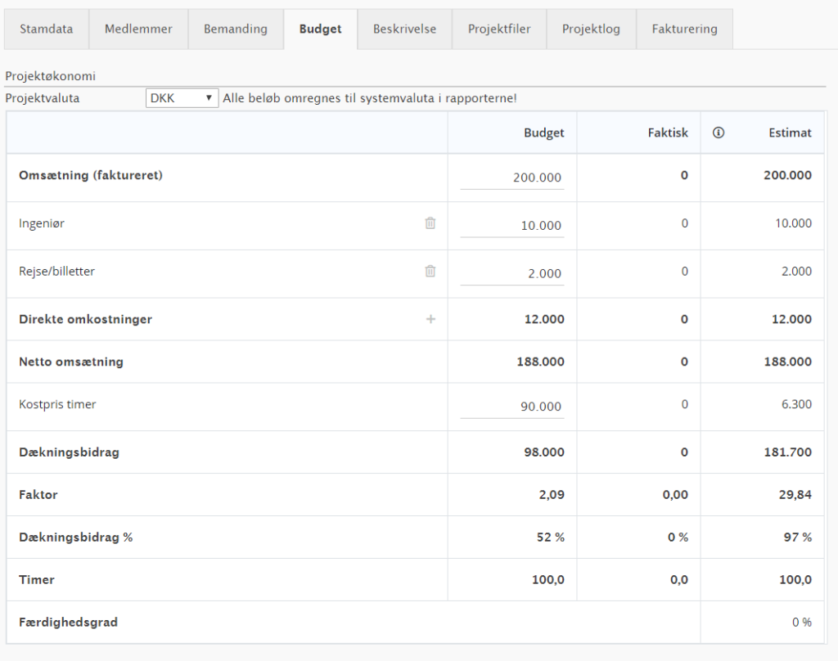Remove the Rejse/billetter row with trash icon
This screenshot has width=838, height=661.
(x=430, y=272)
